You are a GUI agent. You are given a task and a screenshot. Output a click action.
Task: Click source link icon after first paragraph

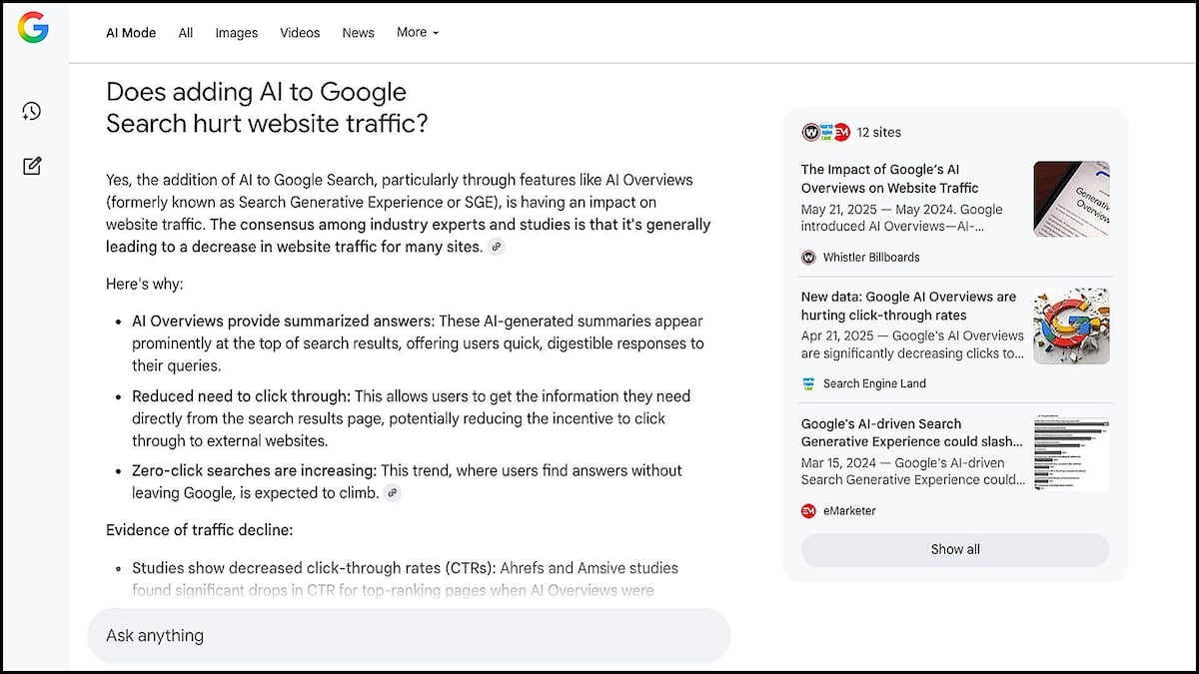pyautogui.click(x=497, y=247)
